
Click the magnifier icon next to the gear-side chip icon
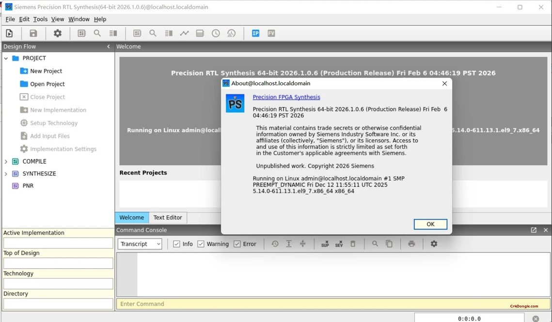[97, 33]
